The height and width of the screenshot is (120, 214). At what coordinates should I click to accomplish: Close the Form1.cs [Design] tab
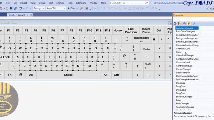pos(31,15)
